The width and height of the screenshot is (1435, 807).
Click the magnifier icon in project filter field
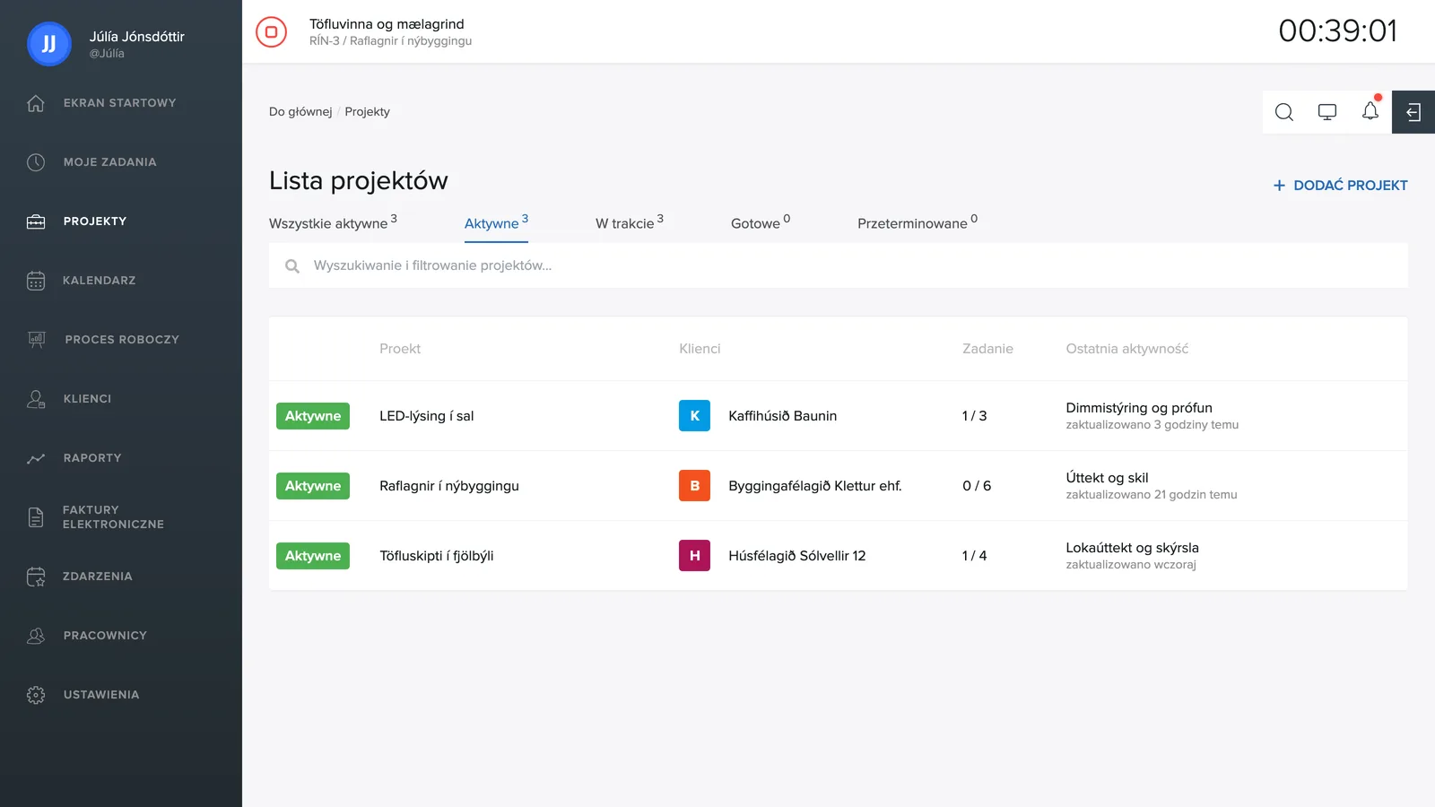tap(292, 266)
